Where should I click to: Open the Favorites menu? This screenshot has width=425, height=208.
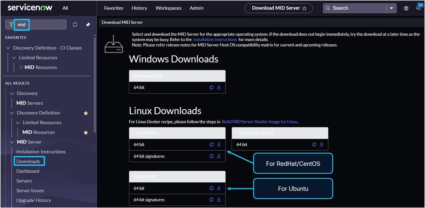pyautogui.click(x=114, y=8)
